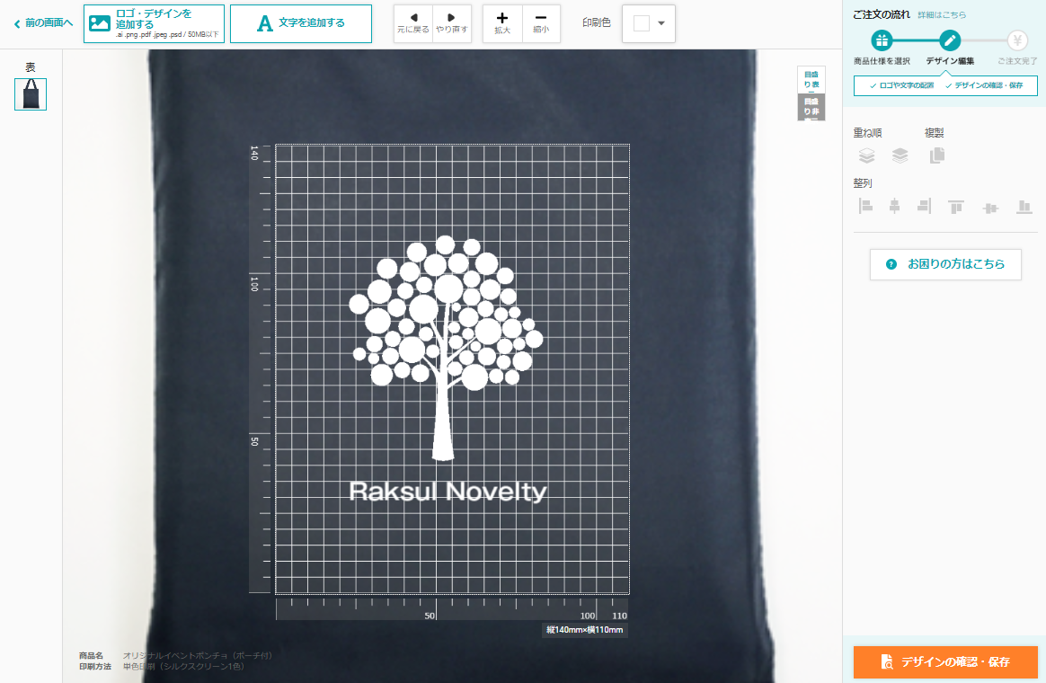Select デザインの確認・保存 sub-step in flow box
The image size is (1046, 683).
[984, 85]
